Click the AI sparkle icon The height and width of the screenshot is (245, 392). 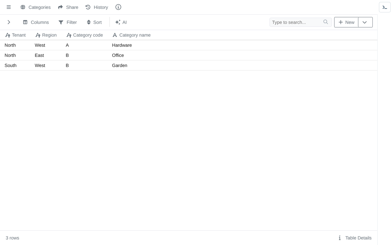pyautogui.click(x=118, y=22)
